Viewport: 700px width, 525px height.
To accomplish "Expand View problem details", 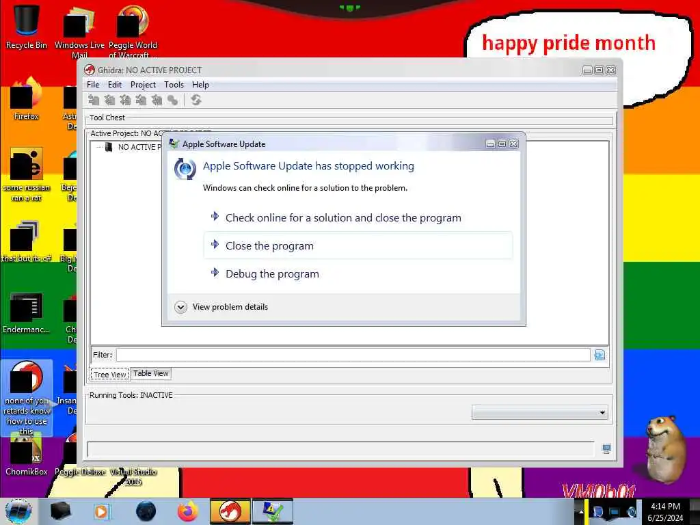I will [221, 307].
